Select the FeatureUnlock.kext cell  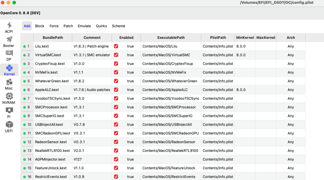click(x=53, y=168)
